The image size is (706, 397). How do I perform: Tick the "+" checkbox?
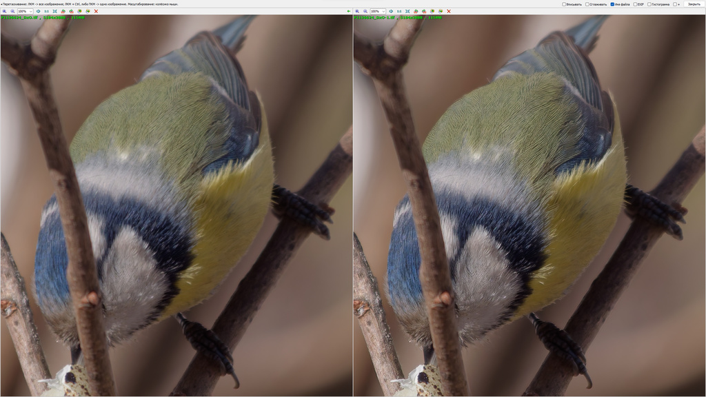[x=675, y=4]
